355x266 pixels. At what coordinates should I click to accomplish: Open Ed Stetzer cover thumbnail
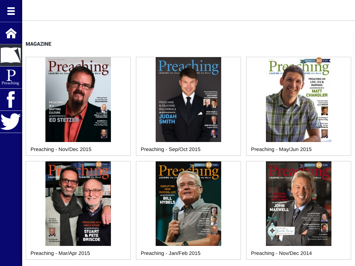click(78, 99)
